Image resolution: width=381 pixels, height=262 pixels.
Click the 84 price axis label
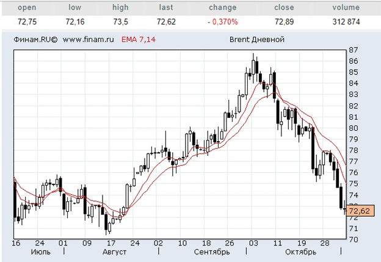coord(354,83)
